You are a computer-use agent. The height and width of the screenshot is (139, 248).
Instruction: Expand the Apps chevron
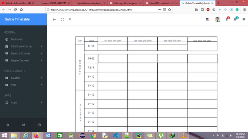pyautogui.click(x=41, y=102)
